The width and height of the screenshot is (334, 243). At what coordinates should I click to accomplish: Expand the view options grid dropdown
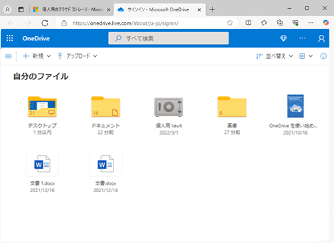[x=306, y=56]
